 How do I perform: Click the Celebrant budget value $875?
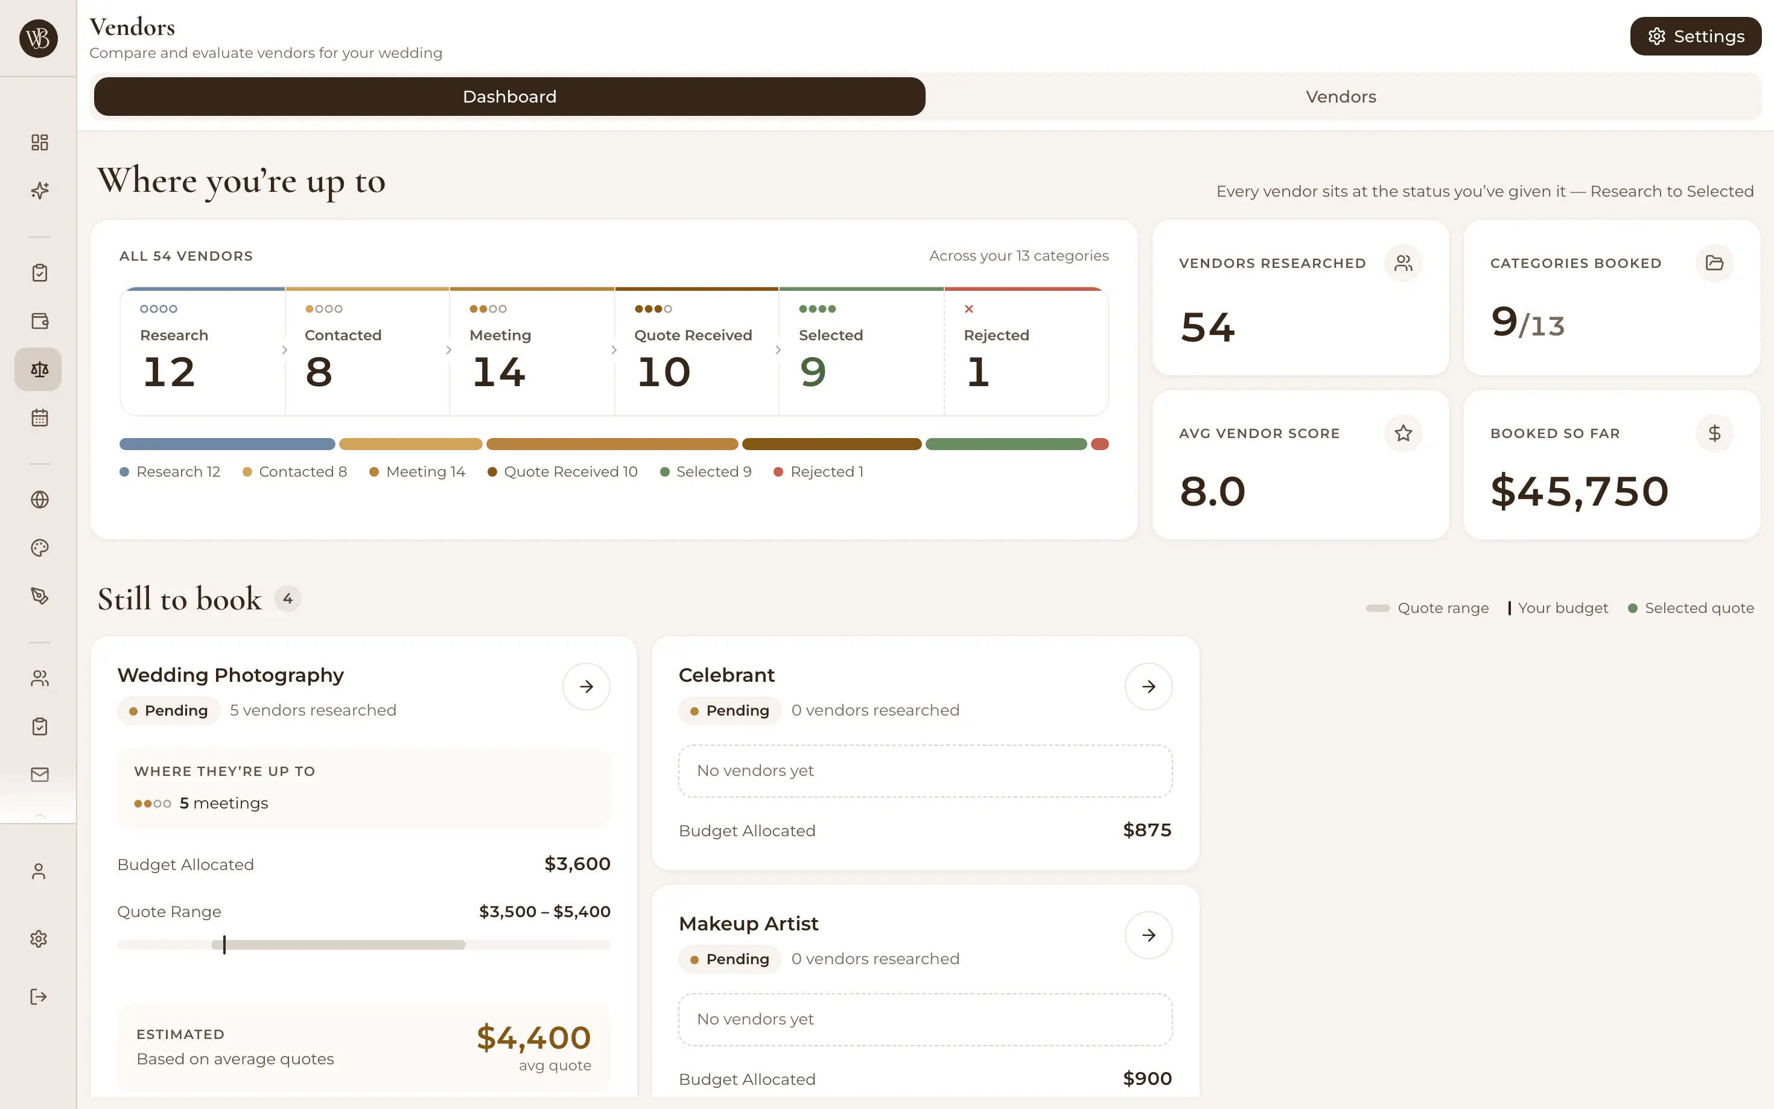[x=1147, y=830]
